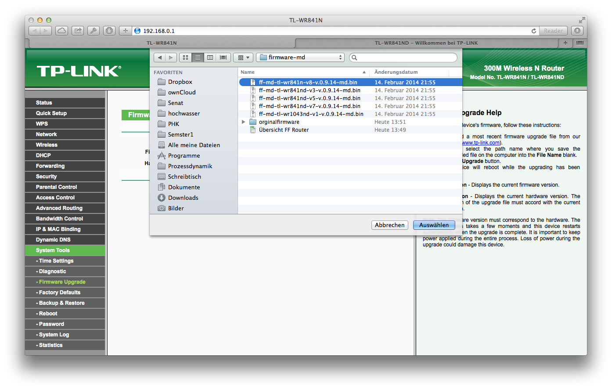Switch file dialog to column view
This screenshot has width=612, height=390.
(210, 58)
